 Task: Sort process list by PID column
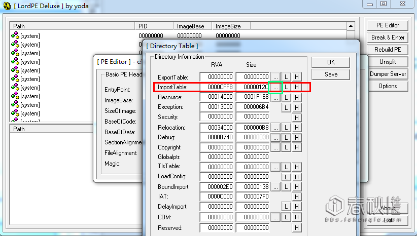[x=154, y=26]
